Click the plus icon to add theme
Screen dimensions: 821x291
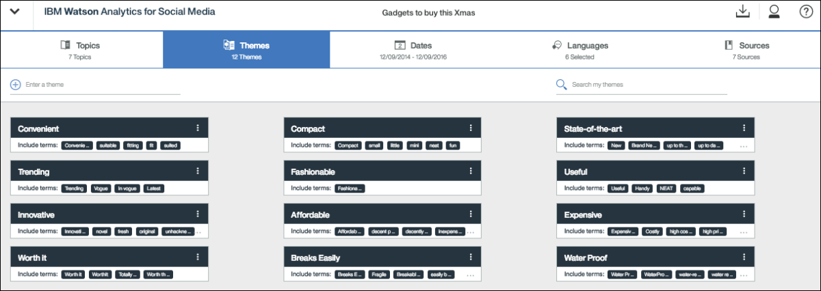point(15,85)
